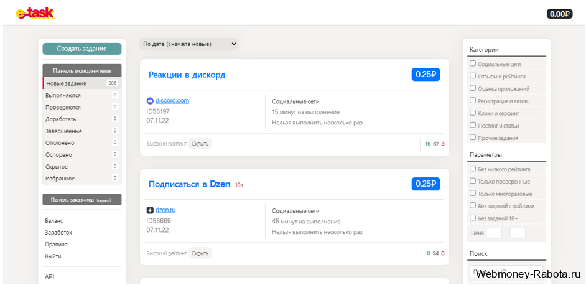Collapse the Панель исполнителя section header

82,70
